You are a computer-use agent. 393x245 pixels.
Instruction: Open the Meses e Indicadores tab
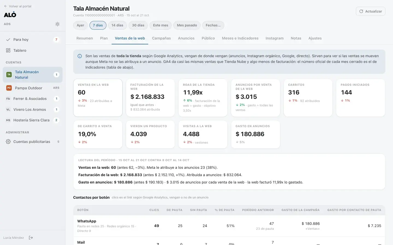coord(240,38)
